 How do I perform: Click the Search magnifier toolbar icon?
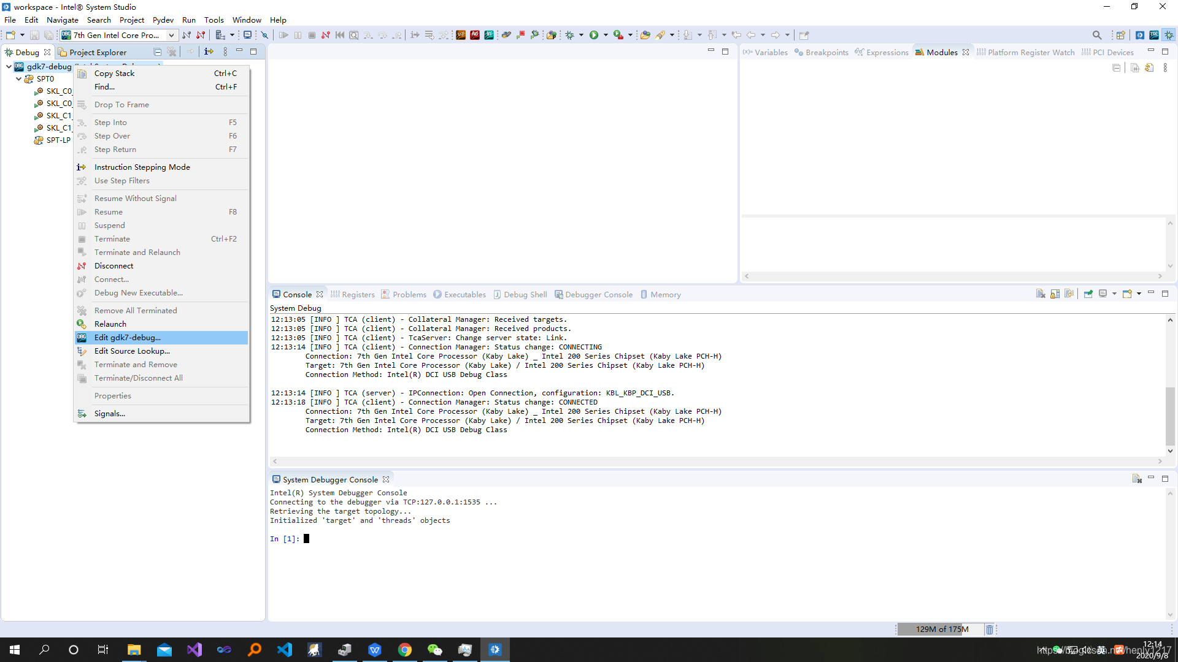[1097, 35]
